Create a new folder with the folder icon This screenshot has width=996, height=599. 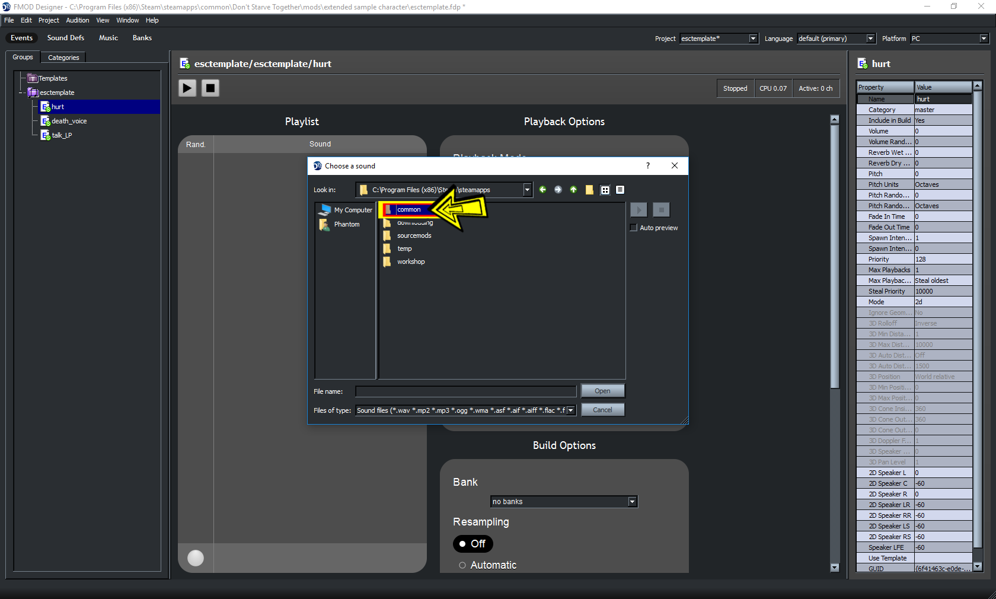point(589,190)
